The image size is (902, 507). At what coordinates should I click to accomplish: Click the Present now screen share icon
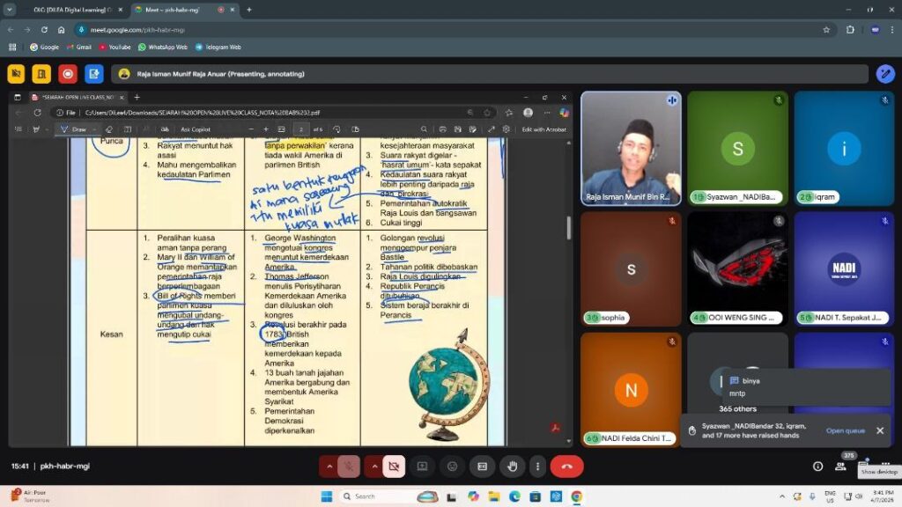click(422, 466)
